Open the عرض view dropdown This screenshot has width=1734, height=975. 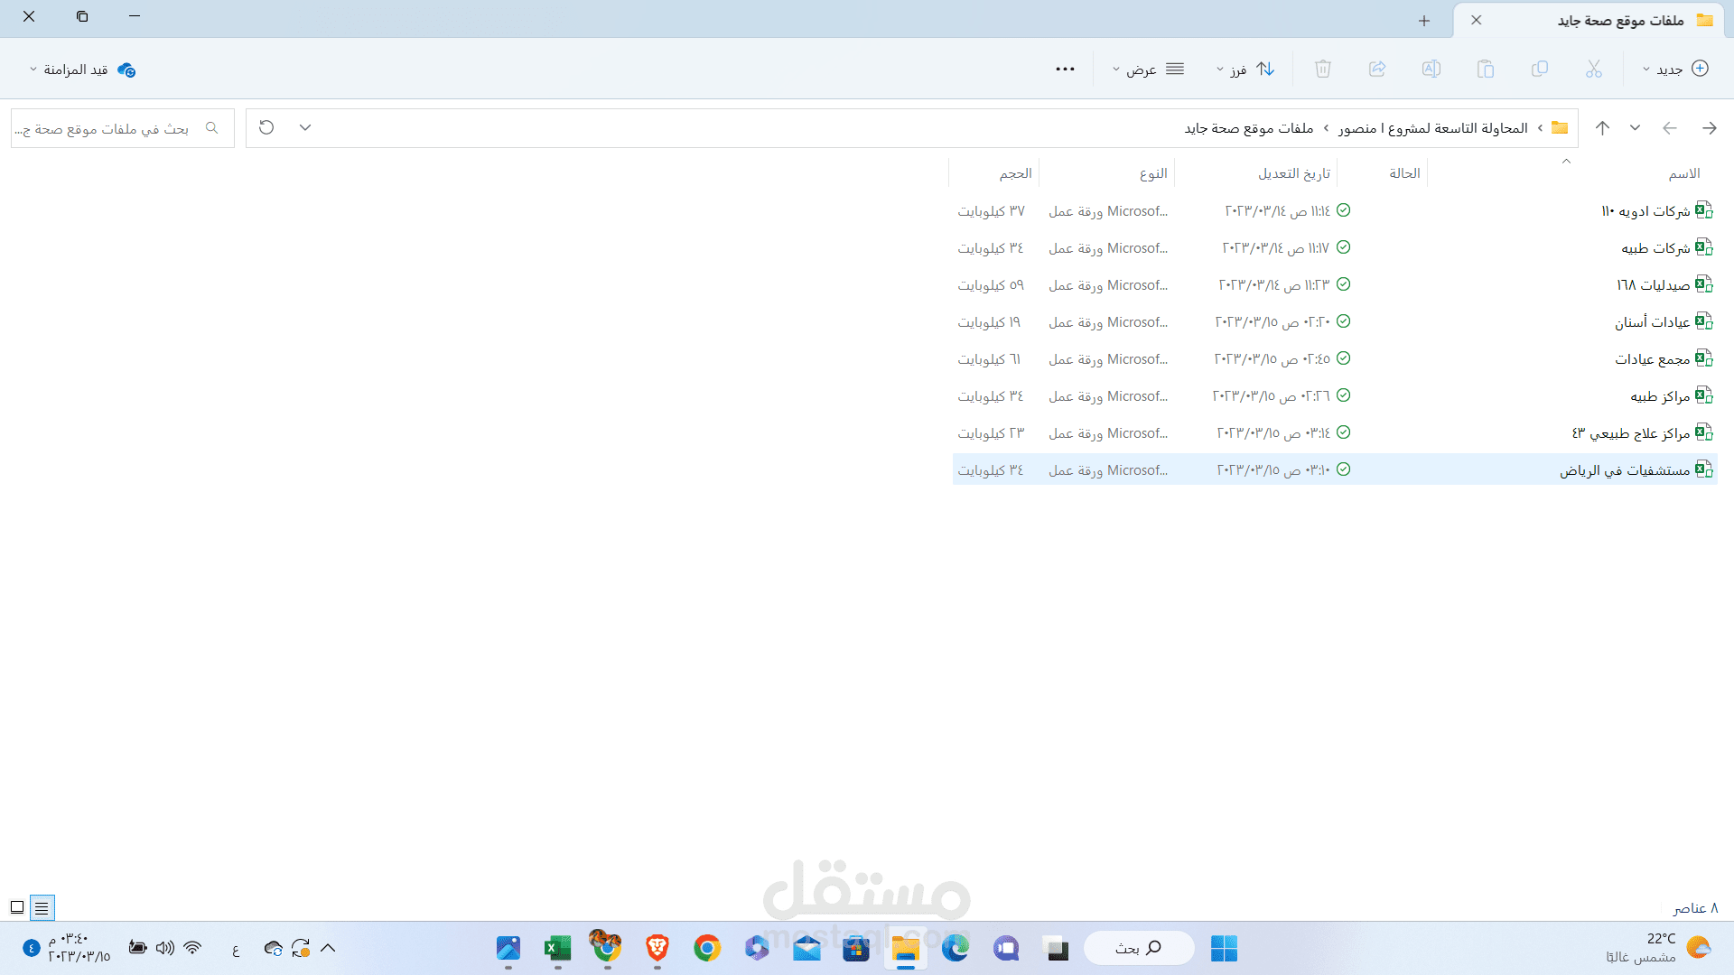pos(1147,69)
